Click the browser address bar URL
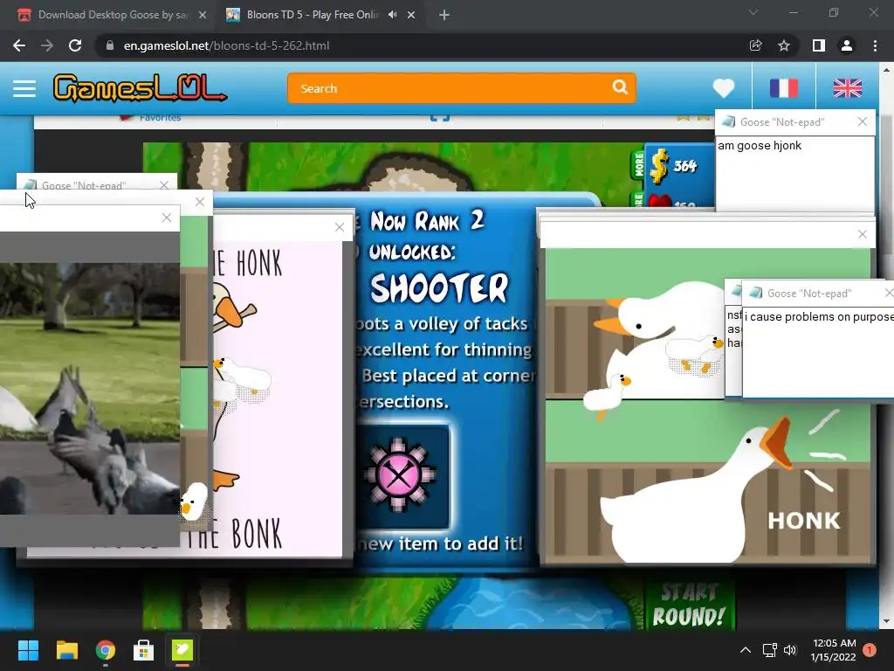Image resolution: width=894 pixels, height=671 pixels. (226, 45)
